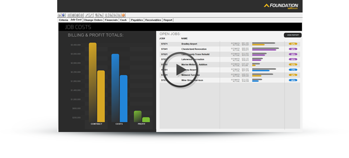Open the Criteria tab
The image size is (349, 158).
[63, 20]
